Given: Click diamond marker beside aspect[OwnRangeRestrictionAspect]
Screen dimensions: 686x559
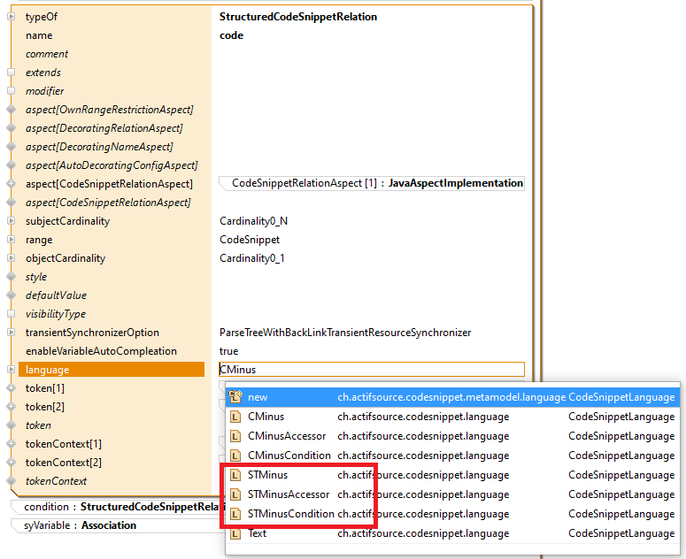Looking at the screenshot, I should tap(12, 110).
